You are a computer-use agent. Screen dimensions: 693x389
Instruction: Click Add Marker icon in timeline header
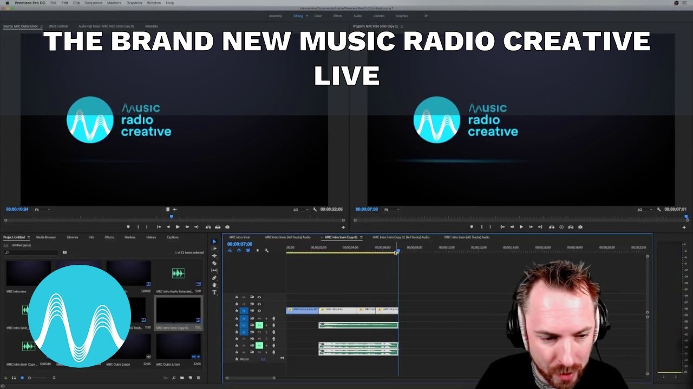pos(257,250)
